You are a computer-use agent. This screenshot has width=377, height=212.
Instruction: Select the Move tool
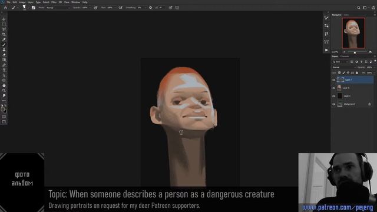coord(4,19)
